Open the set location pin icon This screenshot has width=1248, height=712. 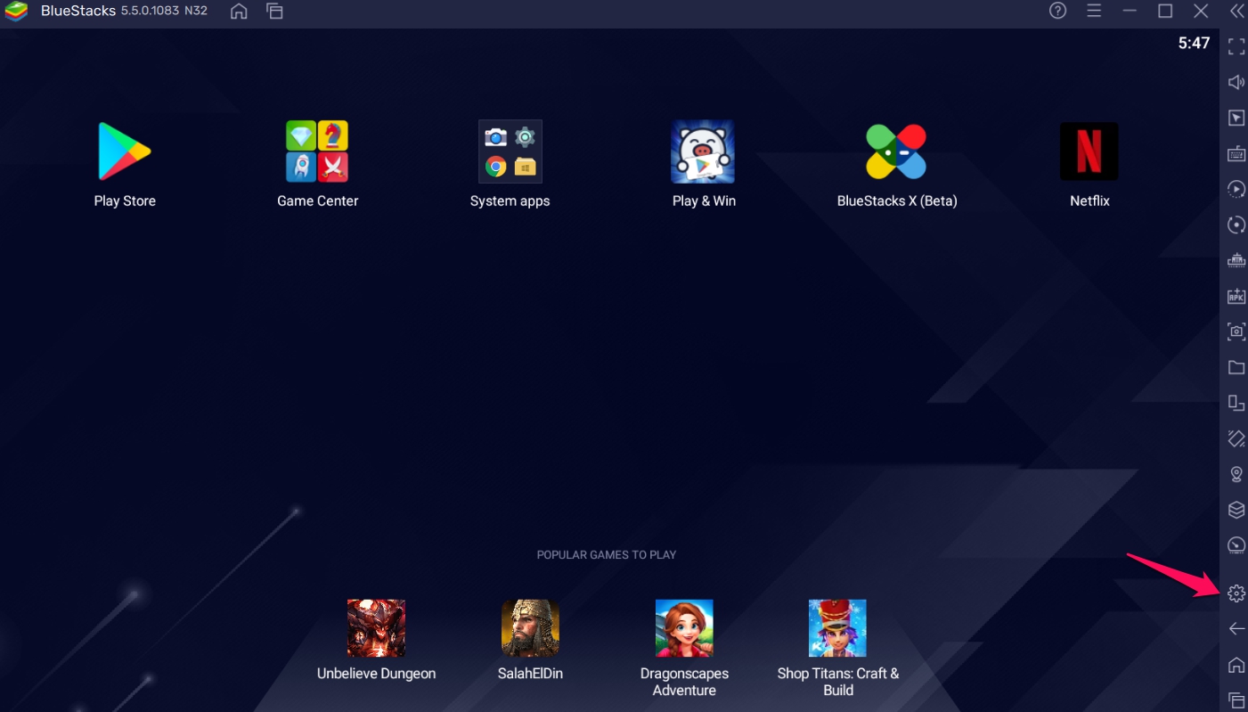pyautogui.click(x=1236, y=474)
